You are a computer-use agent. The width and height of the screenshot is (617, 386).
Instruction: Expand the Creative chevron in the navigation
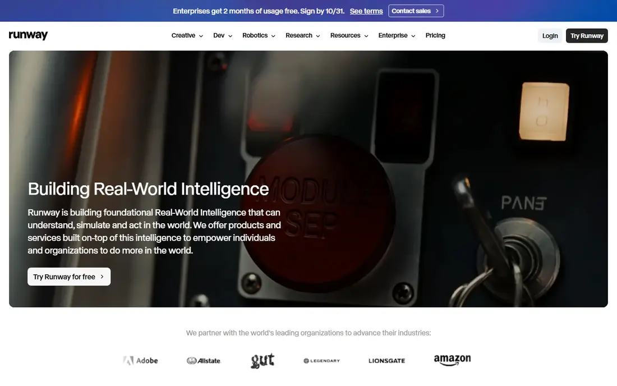(x=201, y=36)
